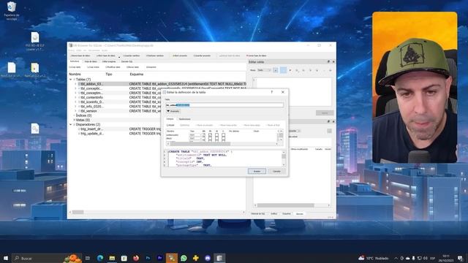The height and width of the screenshot is (263, 468).
Task: Click the Guardar cambios toolbar button
Action: [x=132, y=56]
